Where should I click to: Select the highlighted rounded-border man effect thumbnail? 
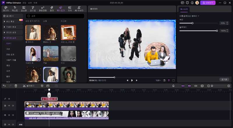(51, 74)
